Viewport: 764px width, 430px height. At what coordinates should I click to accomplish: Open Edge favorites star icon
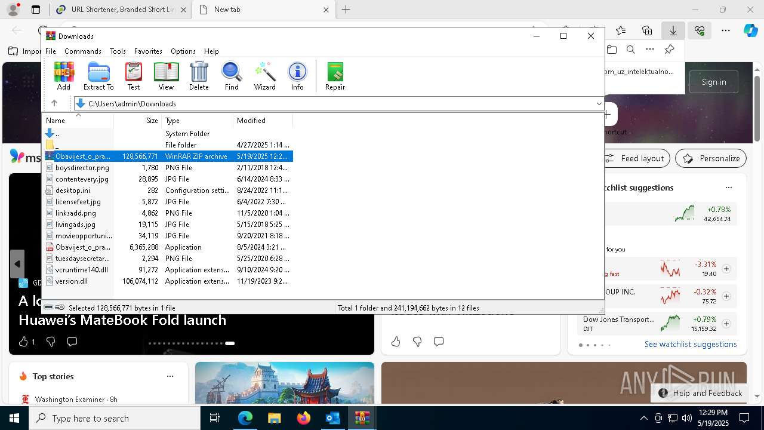(621, 30)
